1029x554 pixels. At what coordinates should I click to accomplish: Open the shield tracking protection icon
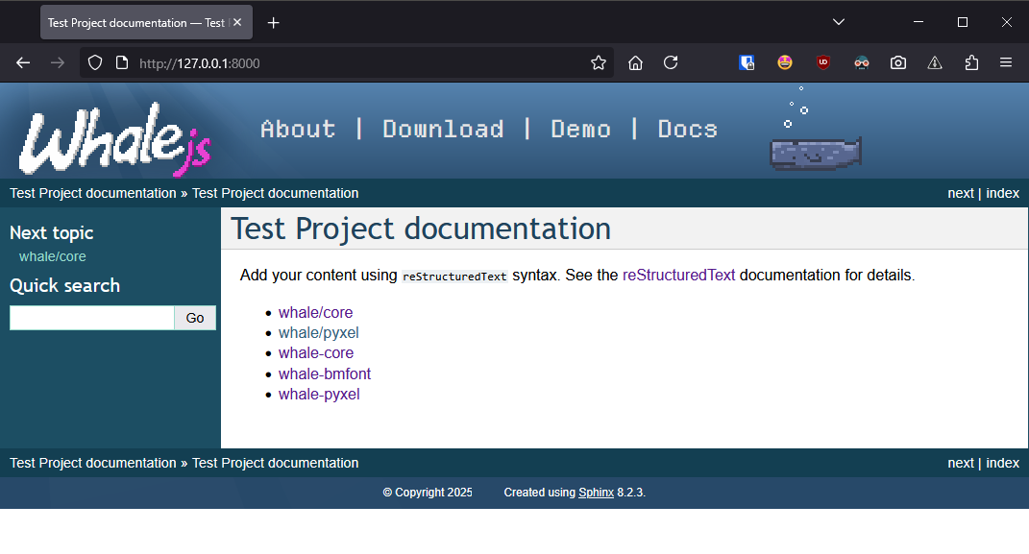pos(95,63)
